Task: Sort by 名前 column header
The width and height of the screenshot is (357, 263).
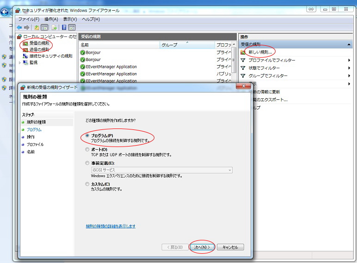Action: 119,45
